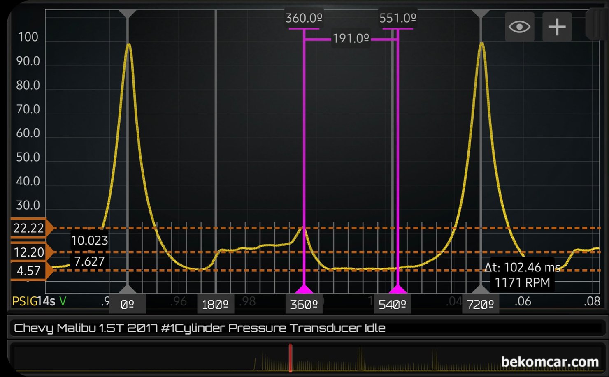Select the 12.20 horizontal cursor tag
The width and height of the screenshot is (609, 377).
[28, 252]
